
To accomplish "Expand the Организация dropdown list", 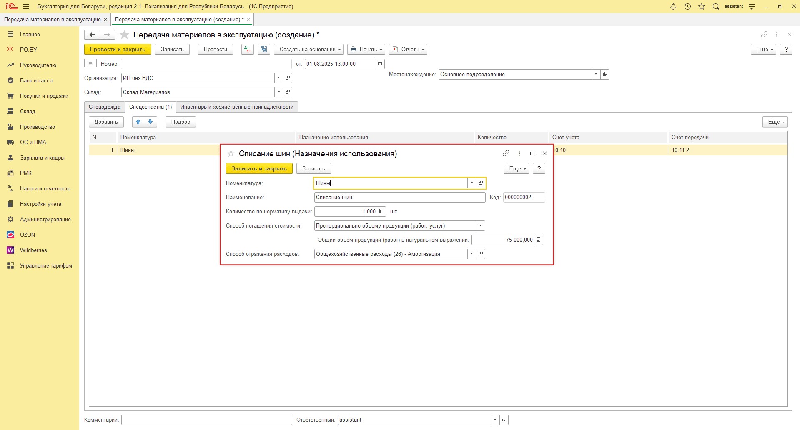I will click(x=278, y=78).
